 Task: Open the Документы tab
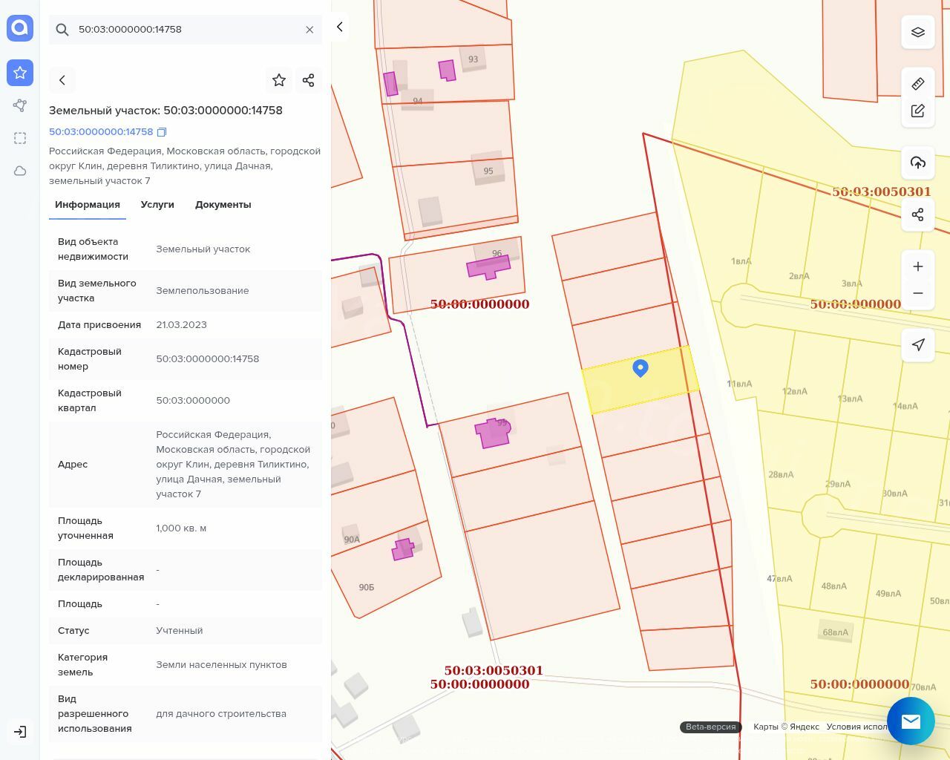(223, 205)
